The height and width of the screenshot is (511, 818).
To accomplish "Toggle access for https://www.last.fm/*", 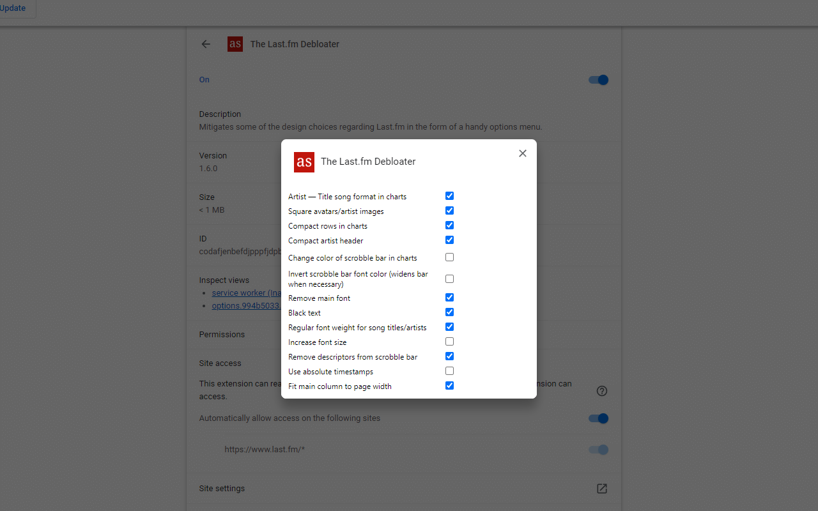I will coord(599,450).
